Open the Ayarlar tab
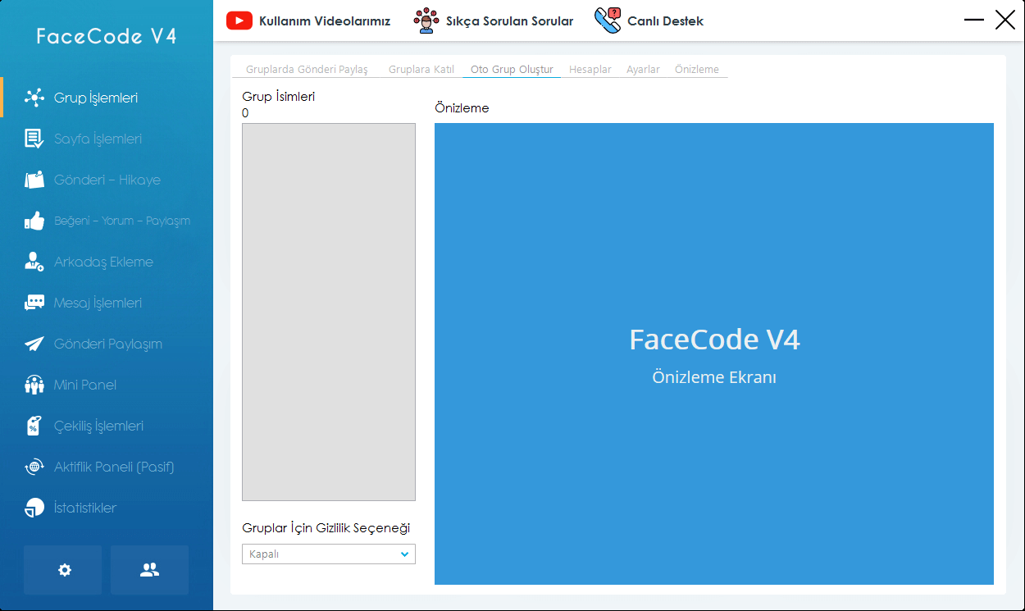This screenshot has width=1025, height=611. pyautogui.click(x=643, y=70)
